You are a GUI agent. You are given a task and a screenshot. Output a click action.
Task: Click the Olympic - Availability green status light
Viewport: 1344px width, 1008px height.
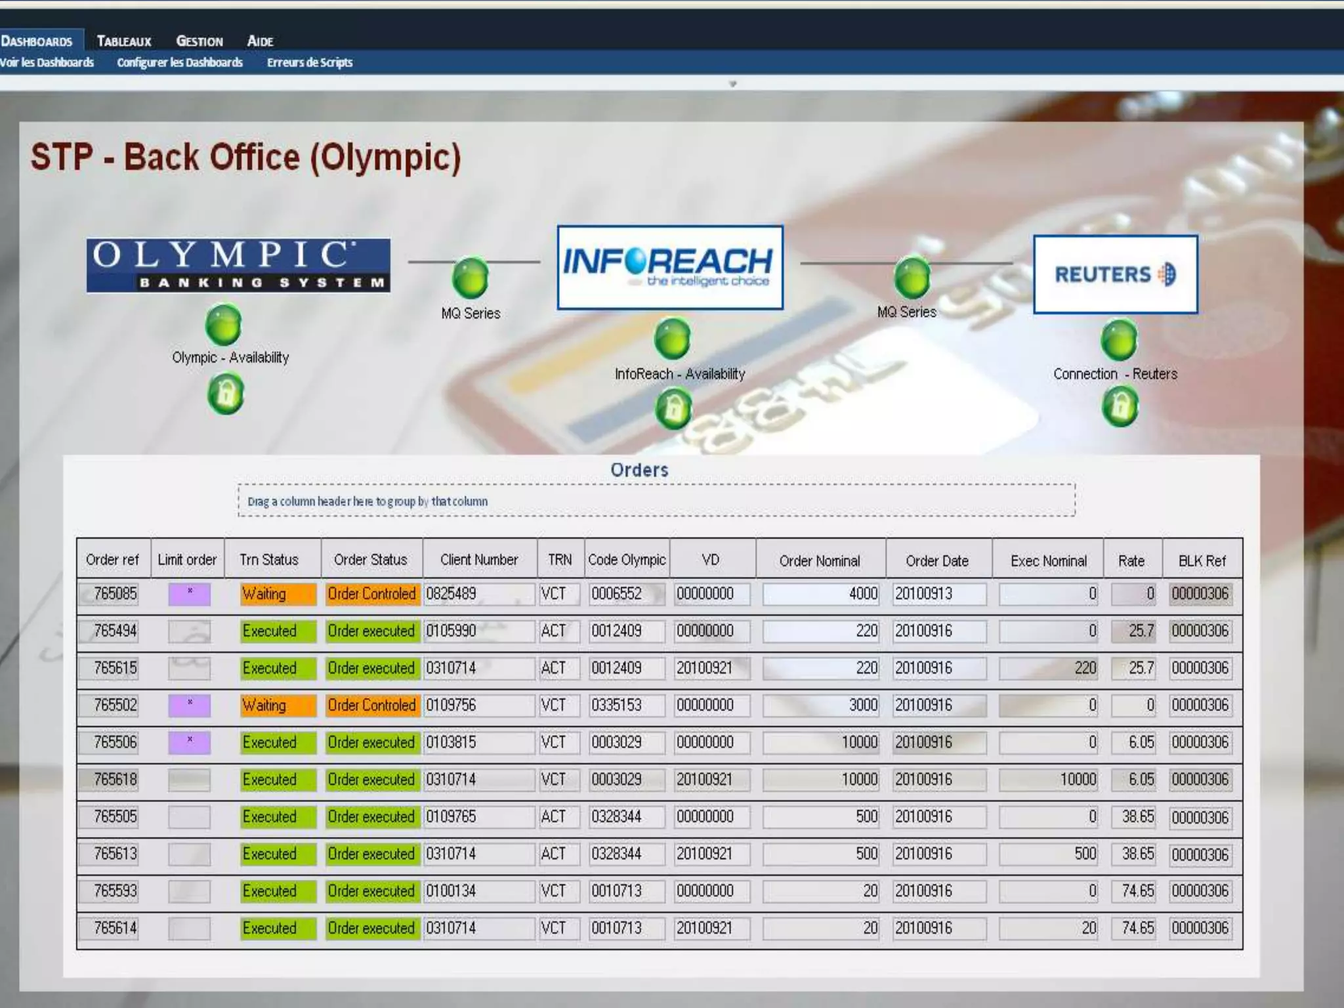tap(224, 324)
